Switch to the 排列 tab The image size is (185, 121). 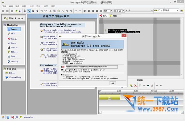115,16
